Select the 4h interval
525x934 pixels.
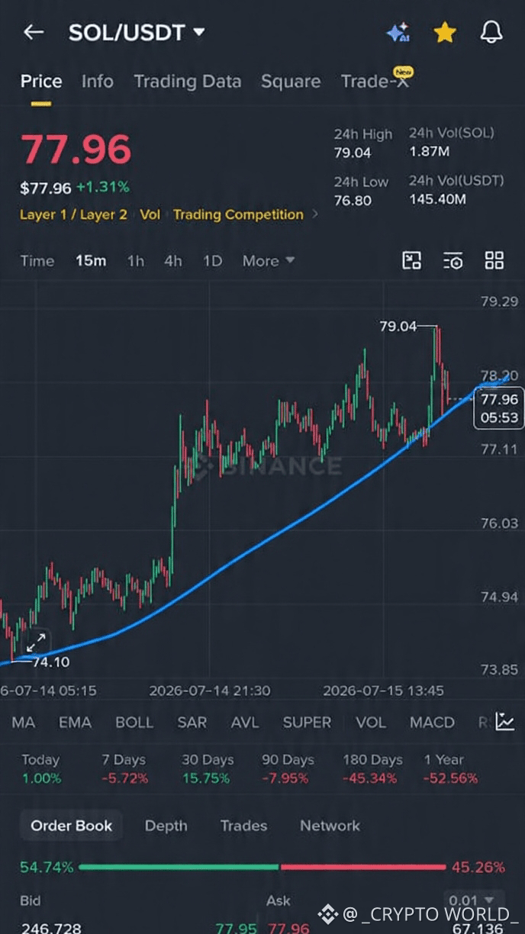pyautogui.click(x=173, y=261)
